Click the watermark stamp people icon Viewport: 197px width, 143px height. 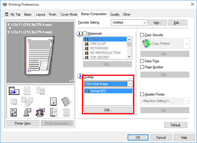coord(40,112)
